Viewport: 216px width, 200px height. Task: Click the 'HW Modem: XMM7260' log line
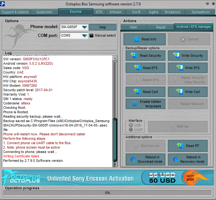pos(20,85)
